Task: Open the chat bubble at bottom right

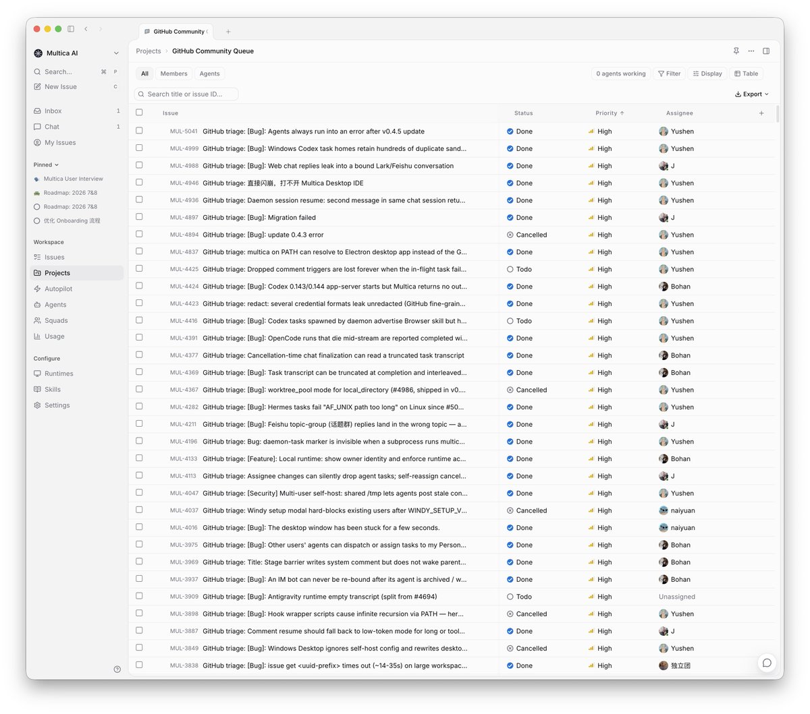Action: 767,663
